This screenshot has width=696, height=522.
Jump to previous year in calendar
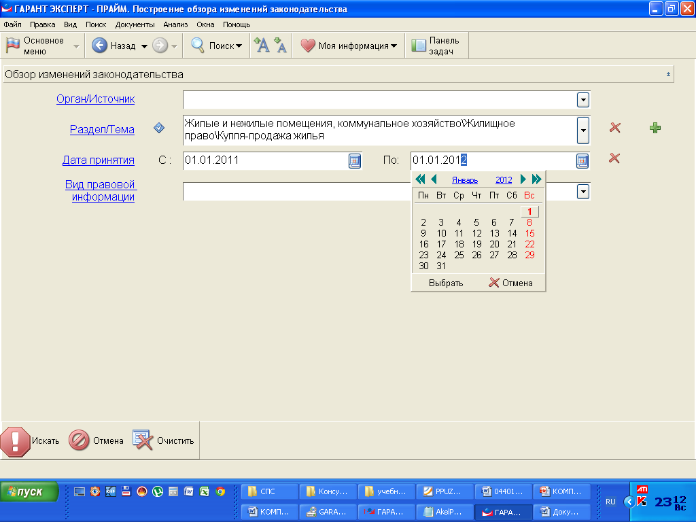pos(420,179)
